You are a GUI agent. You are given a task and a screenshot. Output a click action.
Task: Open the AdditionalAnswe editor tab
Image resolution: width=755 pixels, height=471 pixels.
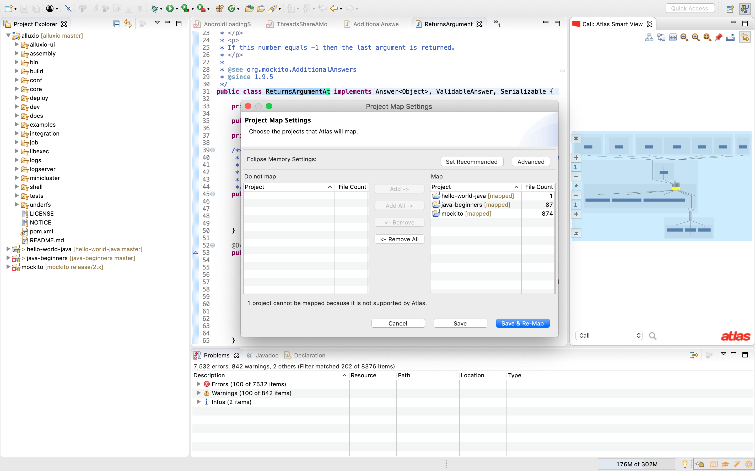click(x=371, y=24)
